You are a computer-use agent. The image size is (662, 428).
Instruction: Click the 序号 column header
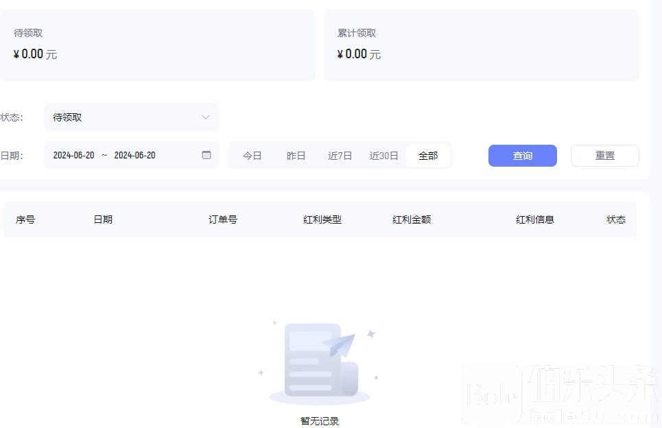25,219
